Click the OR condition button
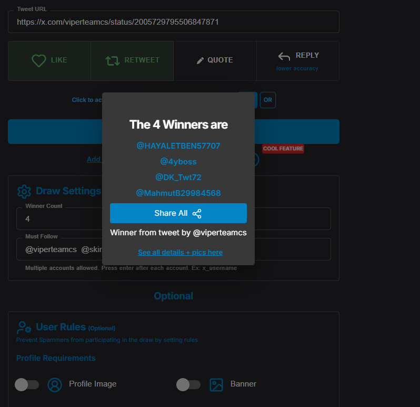 coord(268,100)
